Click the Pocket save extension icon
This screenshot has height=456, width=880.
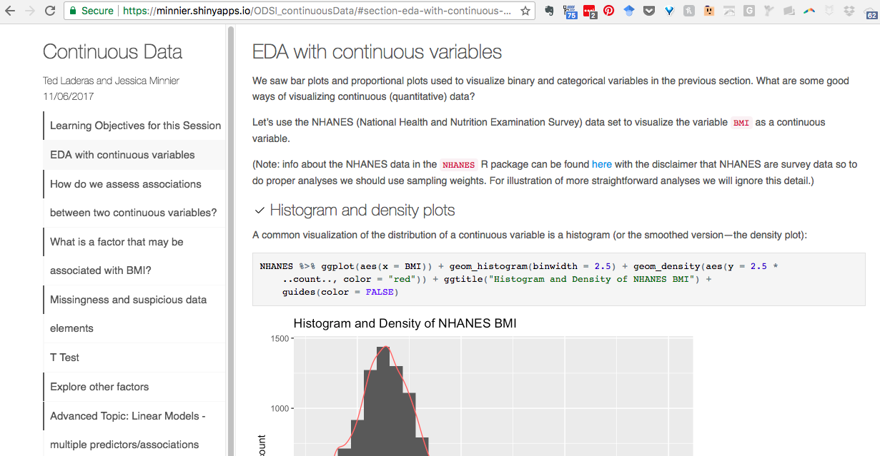tap(648, 11)
